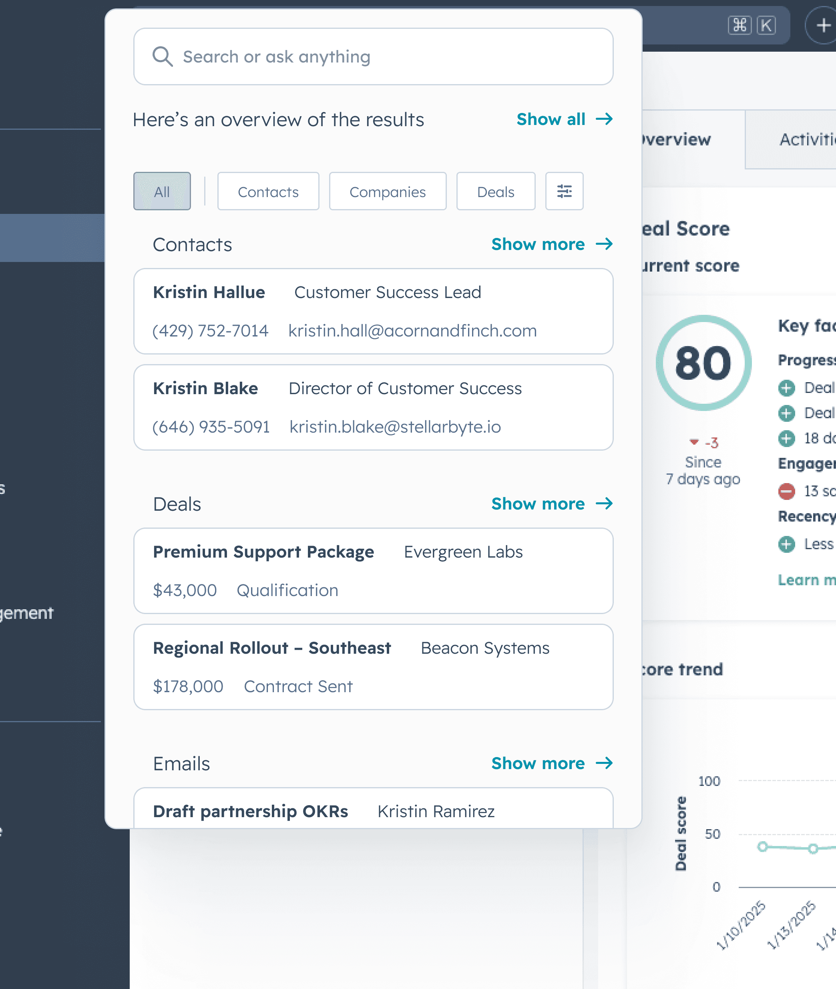Screen dimensions: 836x989
Task: Open the advanced filters slider icon
Action: [564, 191]
